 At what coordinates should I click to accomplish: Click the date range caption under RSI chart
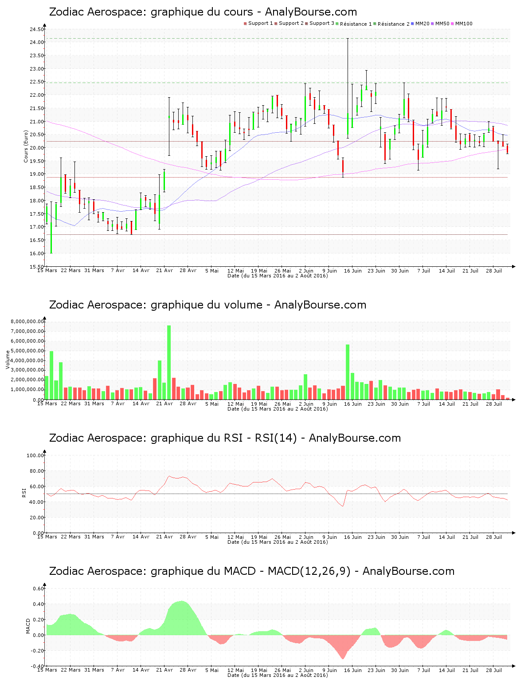(278, 542)
